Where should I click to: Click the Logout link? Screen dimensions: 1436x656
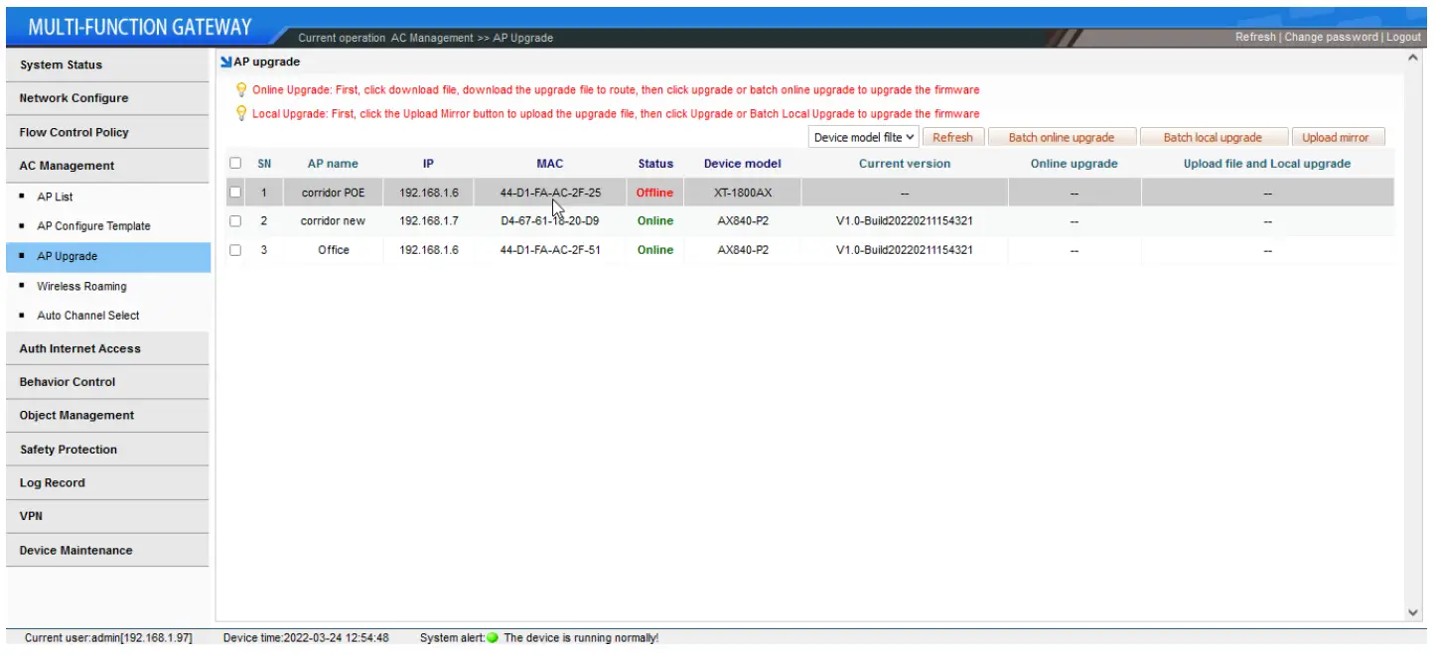[x=1403, y=37]
